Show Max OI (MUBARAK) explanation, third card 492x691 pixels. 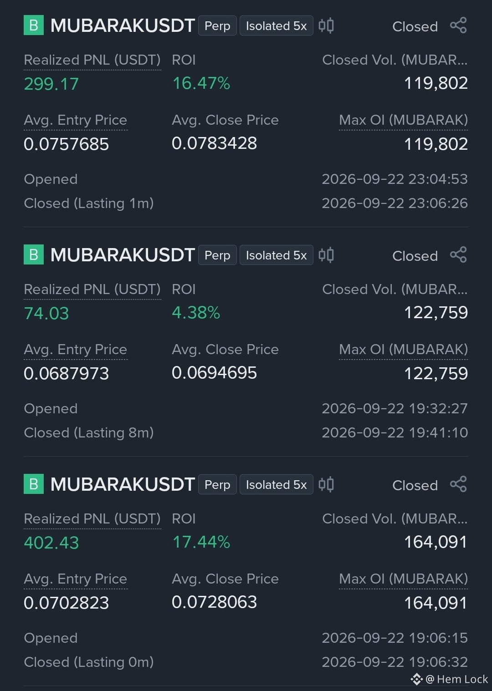click(x=403, y=579)
